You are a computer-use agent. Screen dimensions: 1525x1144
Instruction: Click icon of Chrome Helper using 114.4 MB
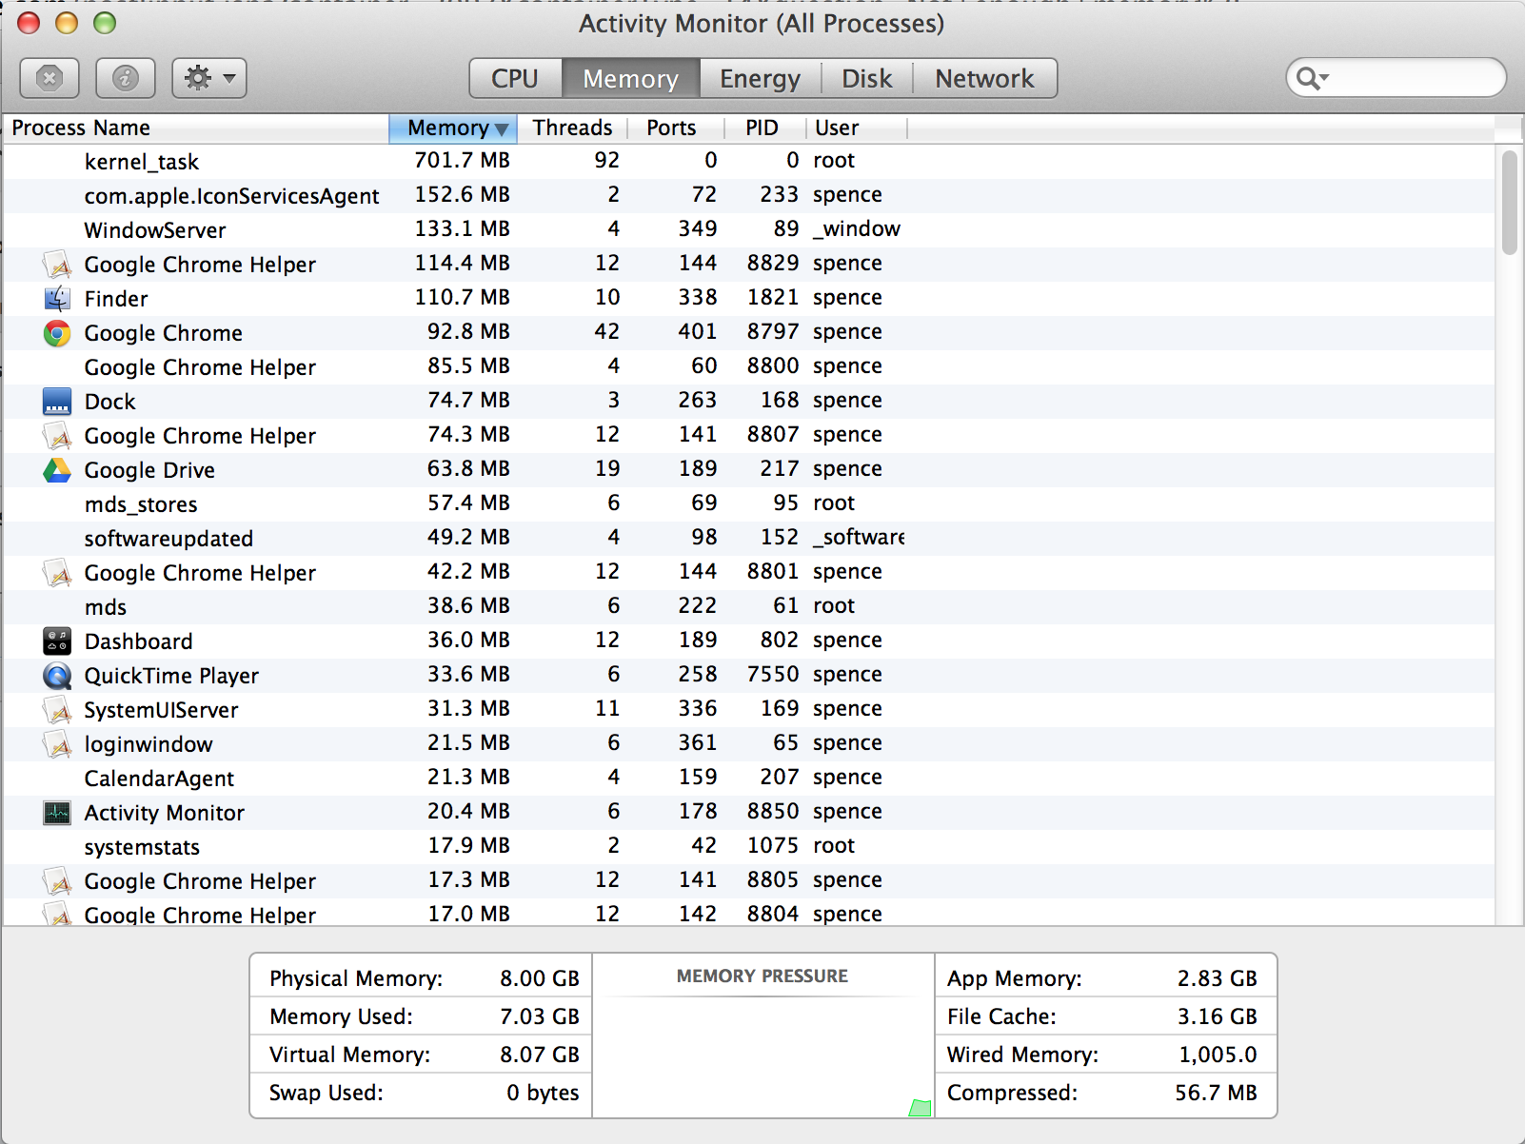[x=57, y=265]
